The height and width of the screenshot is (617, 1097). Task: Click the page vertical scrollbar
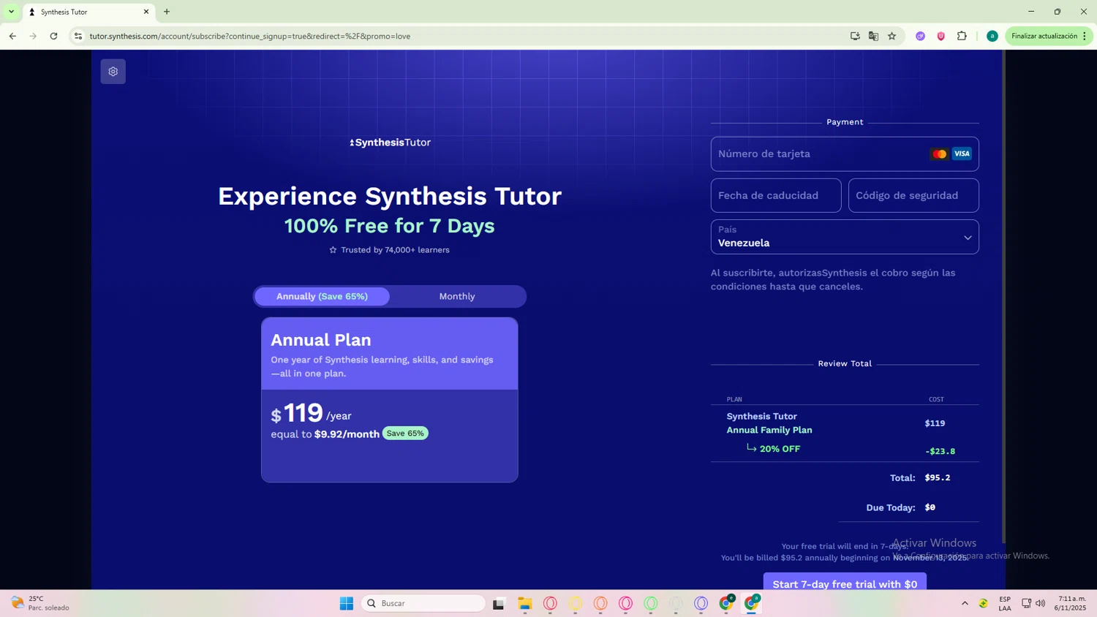pyautogui.click(x=1003, y=296)
